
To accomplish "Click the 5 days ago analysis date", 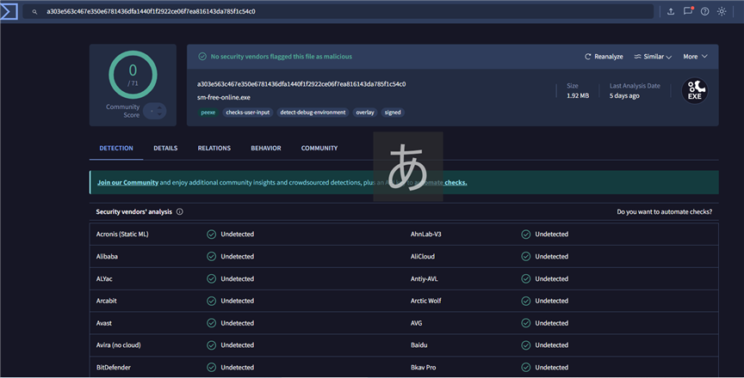I will coord(624,95).
